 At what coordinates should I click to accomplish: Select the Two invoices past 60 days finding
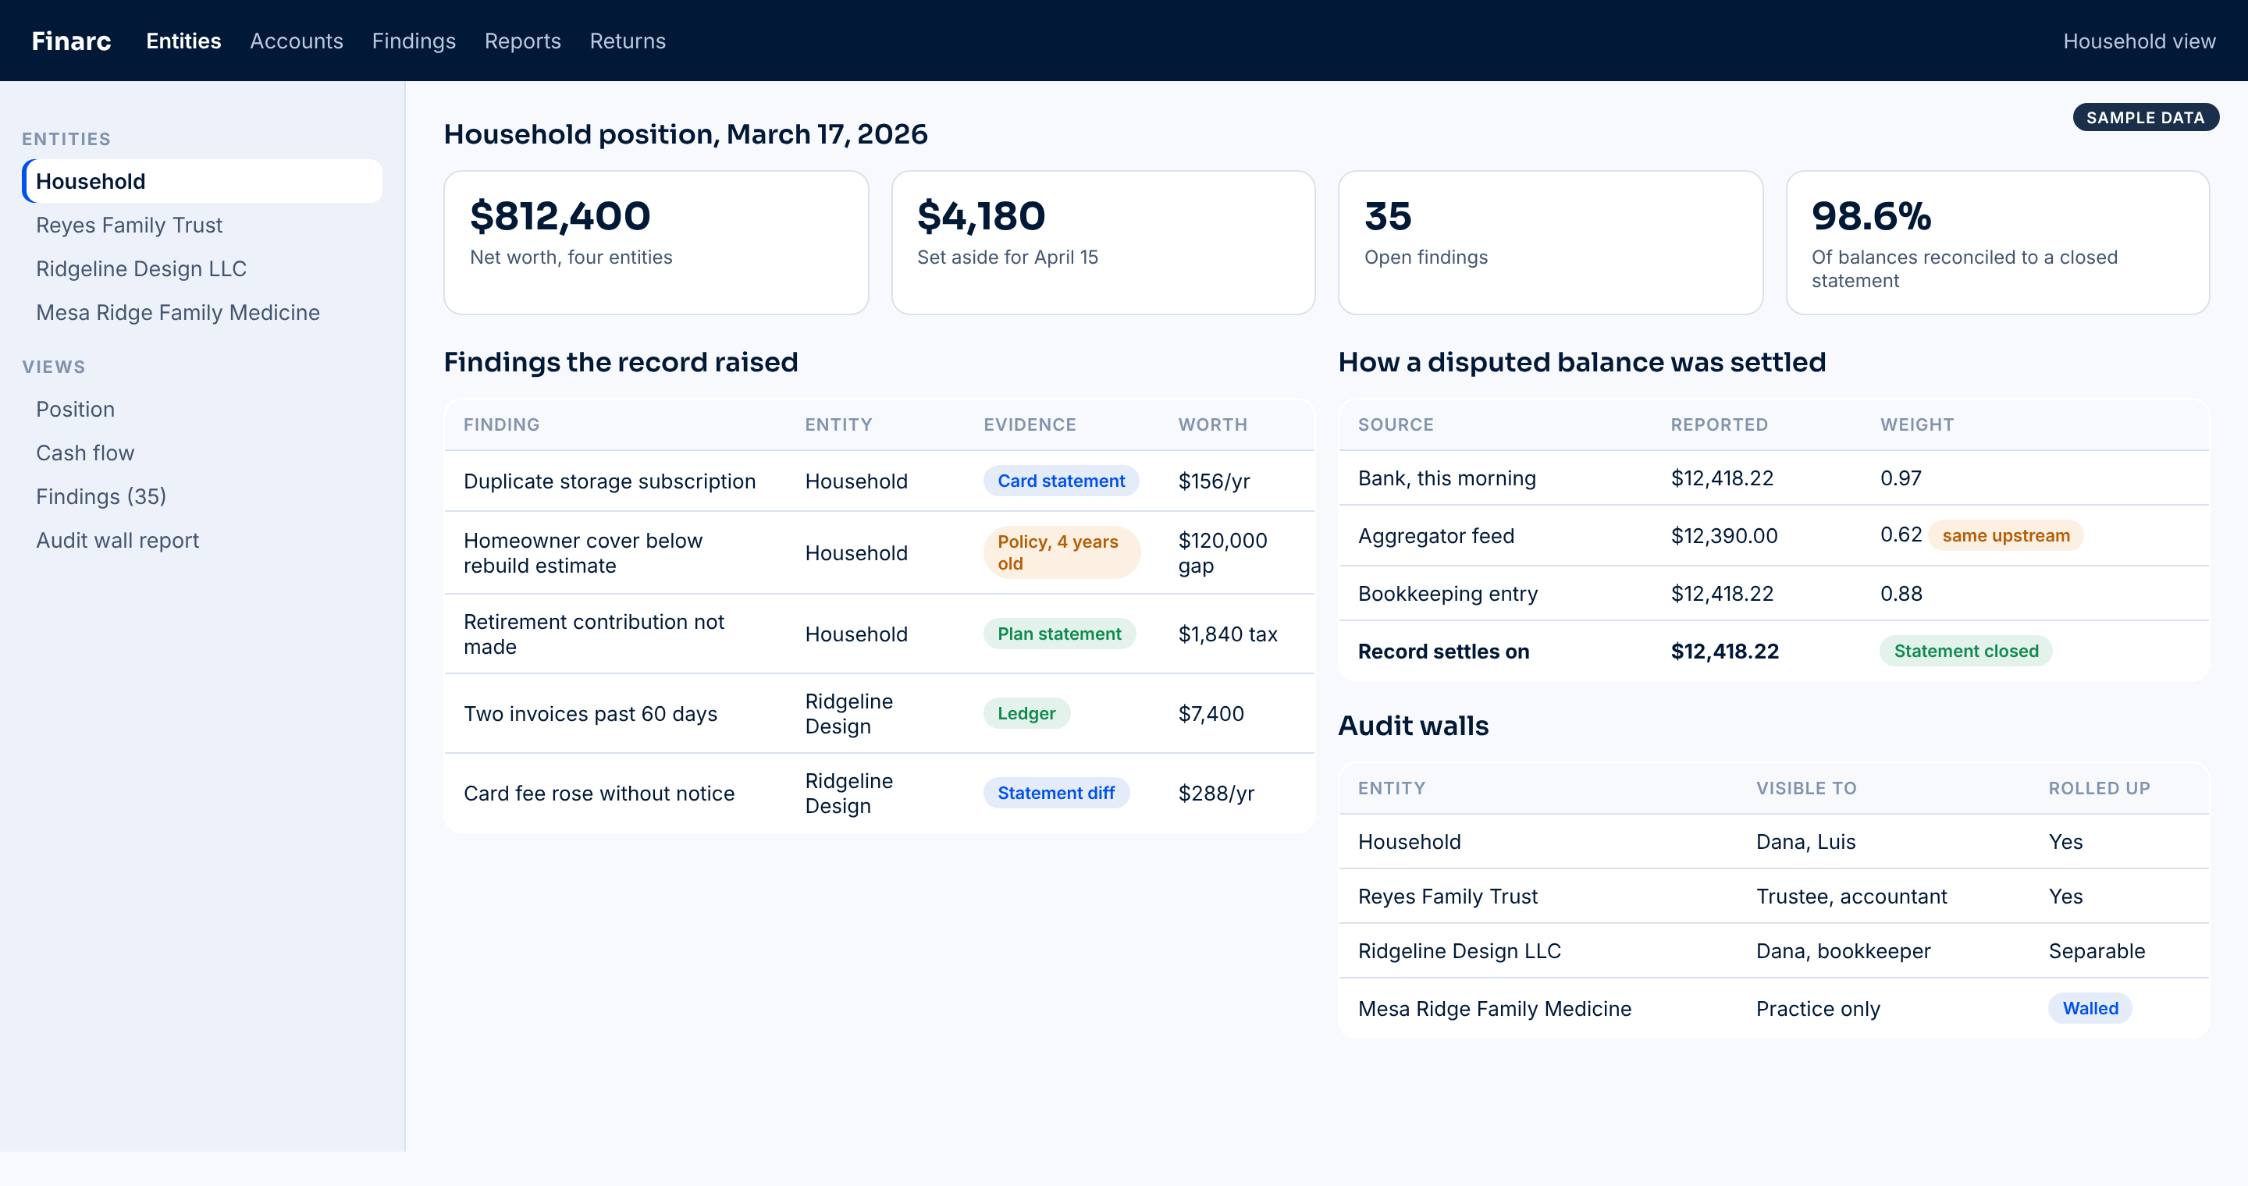879,713
